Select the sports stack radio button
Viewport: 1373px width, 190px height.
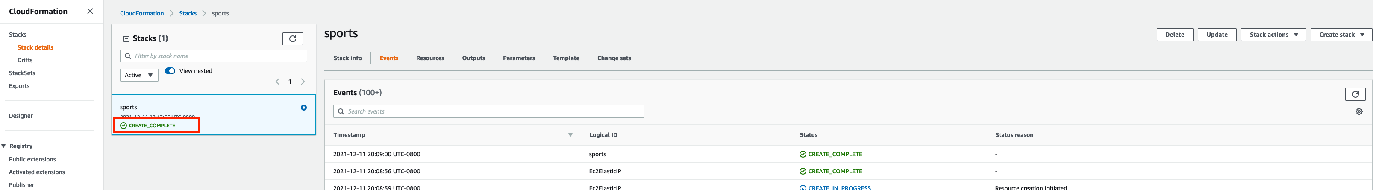pyautogui.click(x=303, y=108)
